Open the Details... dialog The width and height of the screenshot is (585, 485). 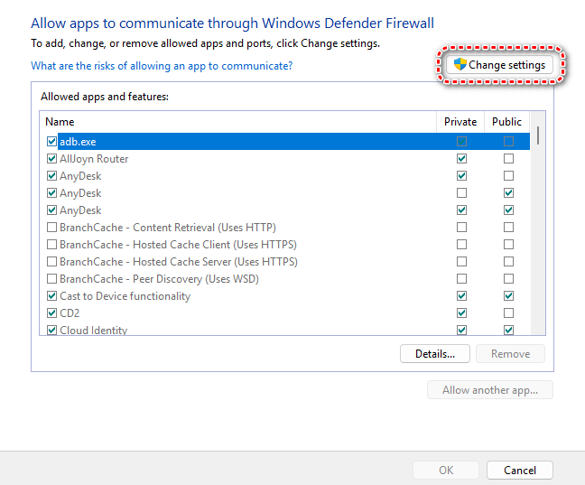click(435, 354)
